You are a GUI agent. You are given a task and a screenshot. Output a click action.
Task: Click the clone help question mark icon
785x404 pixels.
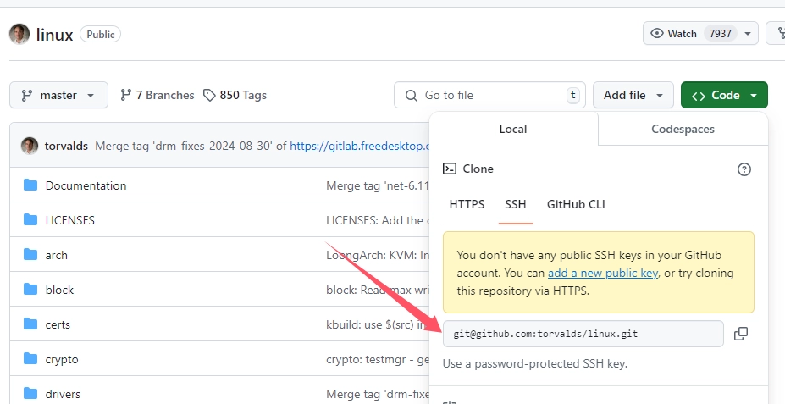click(744, 169)
